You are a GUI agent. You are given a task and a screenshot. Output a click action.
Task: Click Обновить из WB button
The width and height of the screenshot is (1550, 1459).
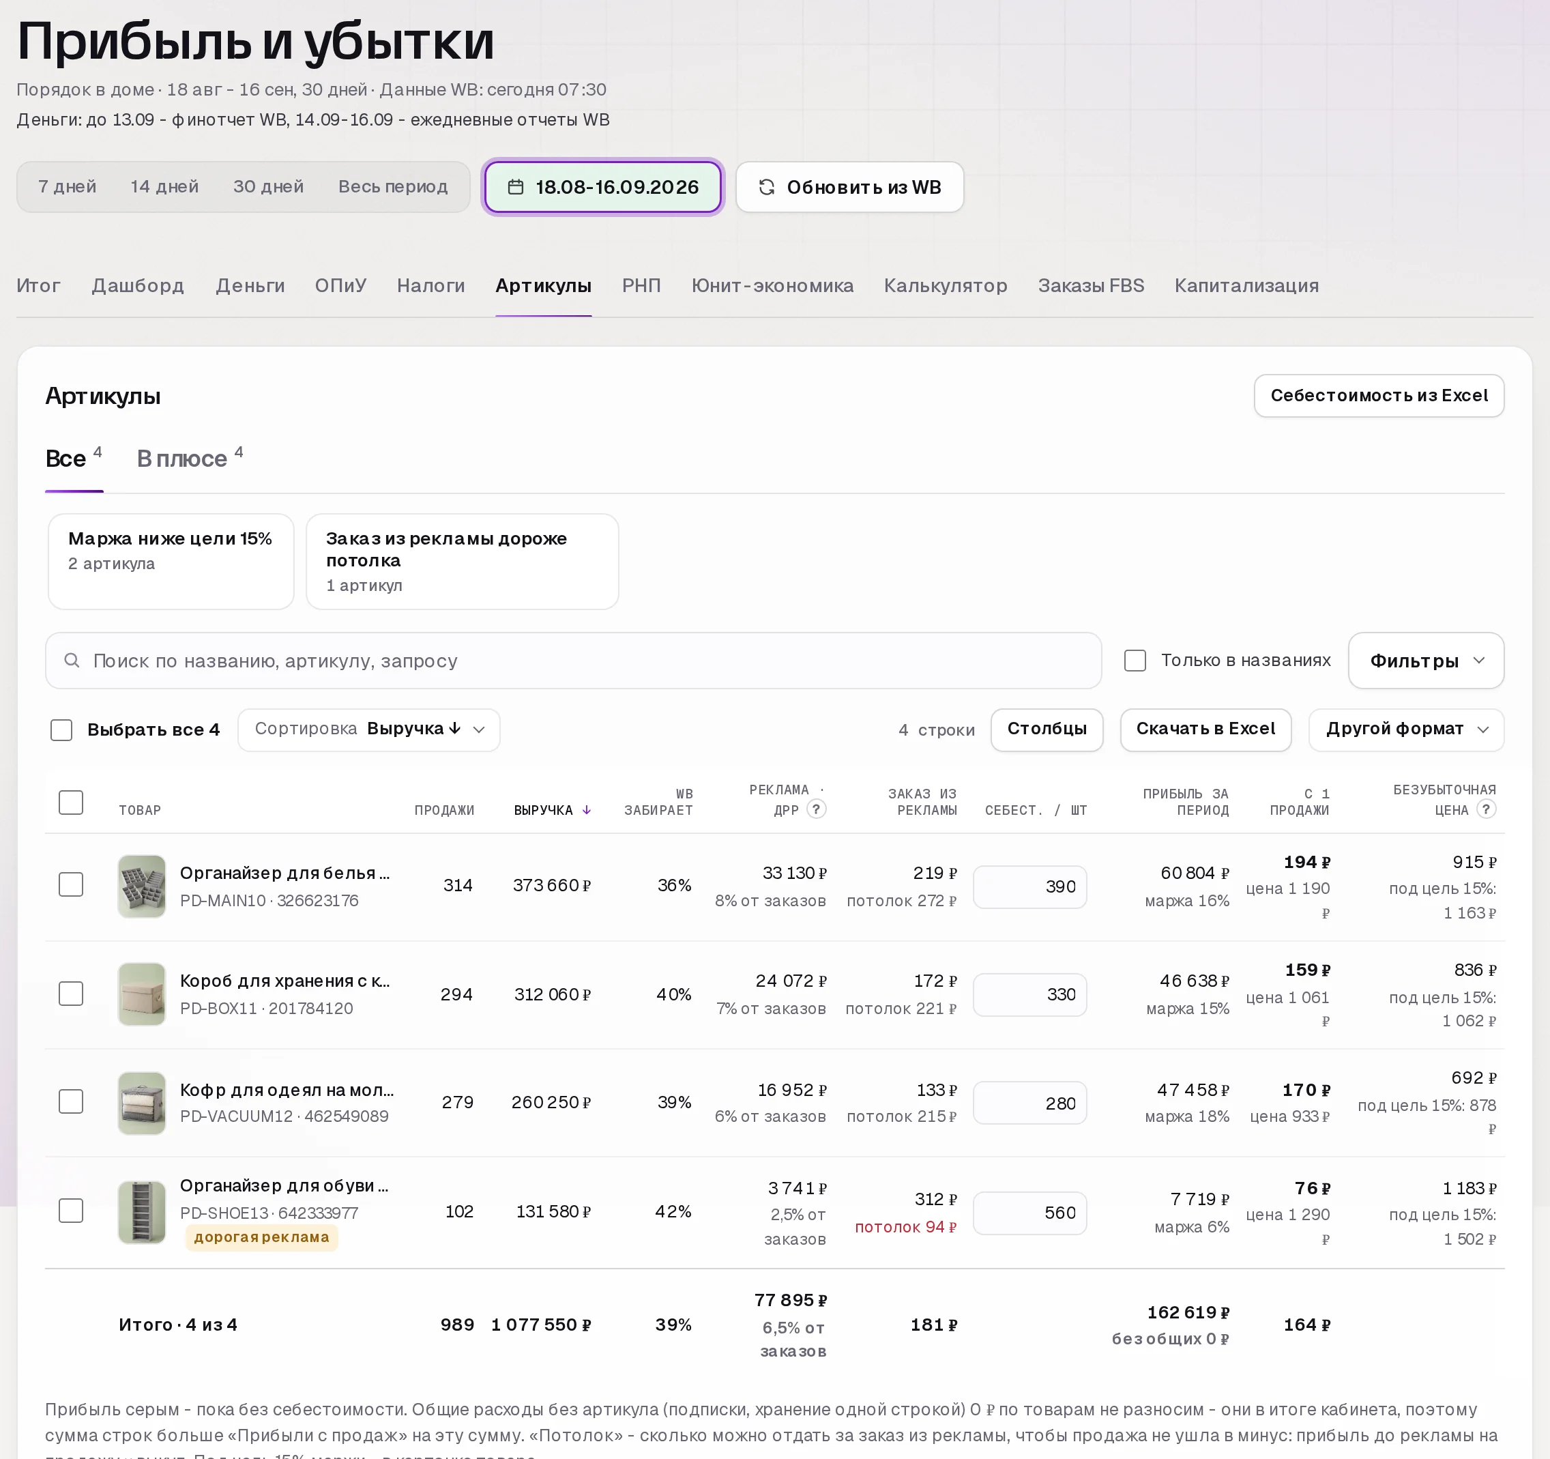850,187
